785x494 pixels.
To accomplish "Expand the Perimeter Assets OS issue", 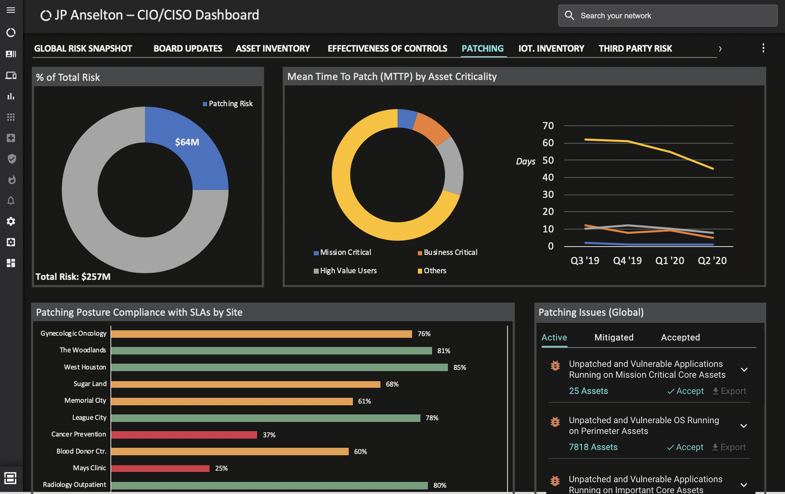I will [x=743, y=426].
